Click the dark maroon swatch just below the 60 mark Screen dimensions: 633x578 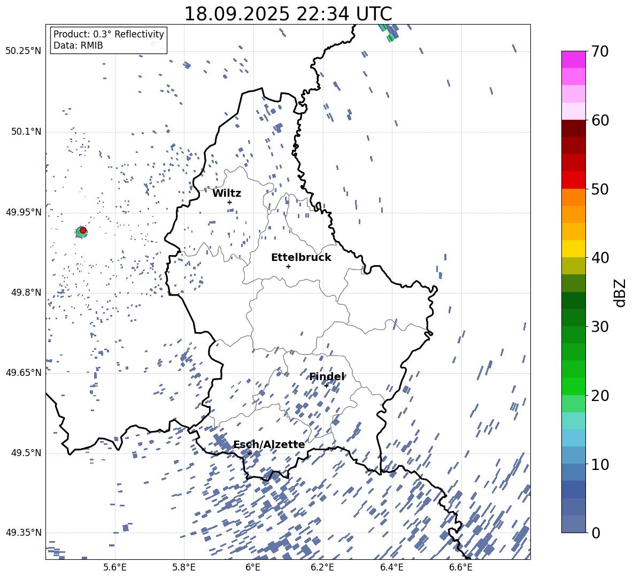click(x=574, y=128)
